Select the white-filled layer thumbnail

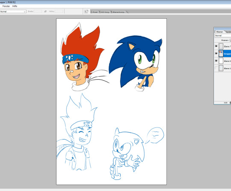pyautogui.click(x=221, y=61)
